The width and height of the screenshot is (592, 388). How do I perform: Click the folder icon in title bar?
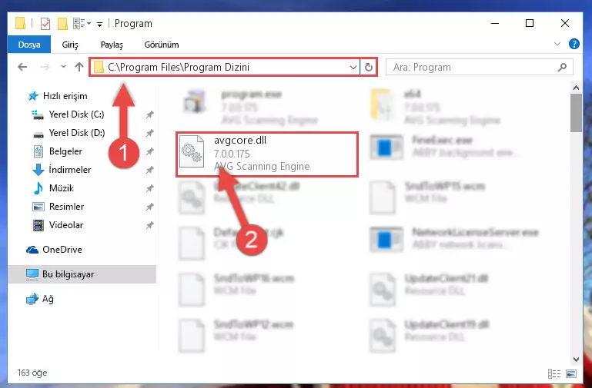click(x=20, y=24)
